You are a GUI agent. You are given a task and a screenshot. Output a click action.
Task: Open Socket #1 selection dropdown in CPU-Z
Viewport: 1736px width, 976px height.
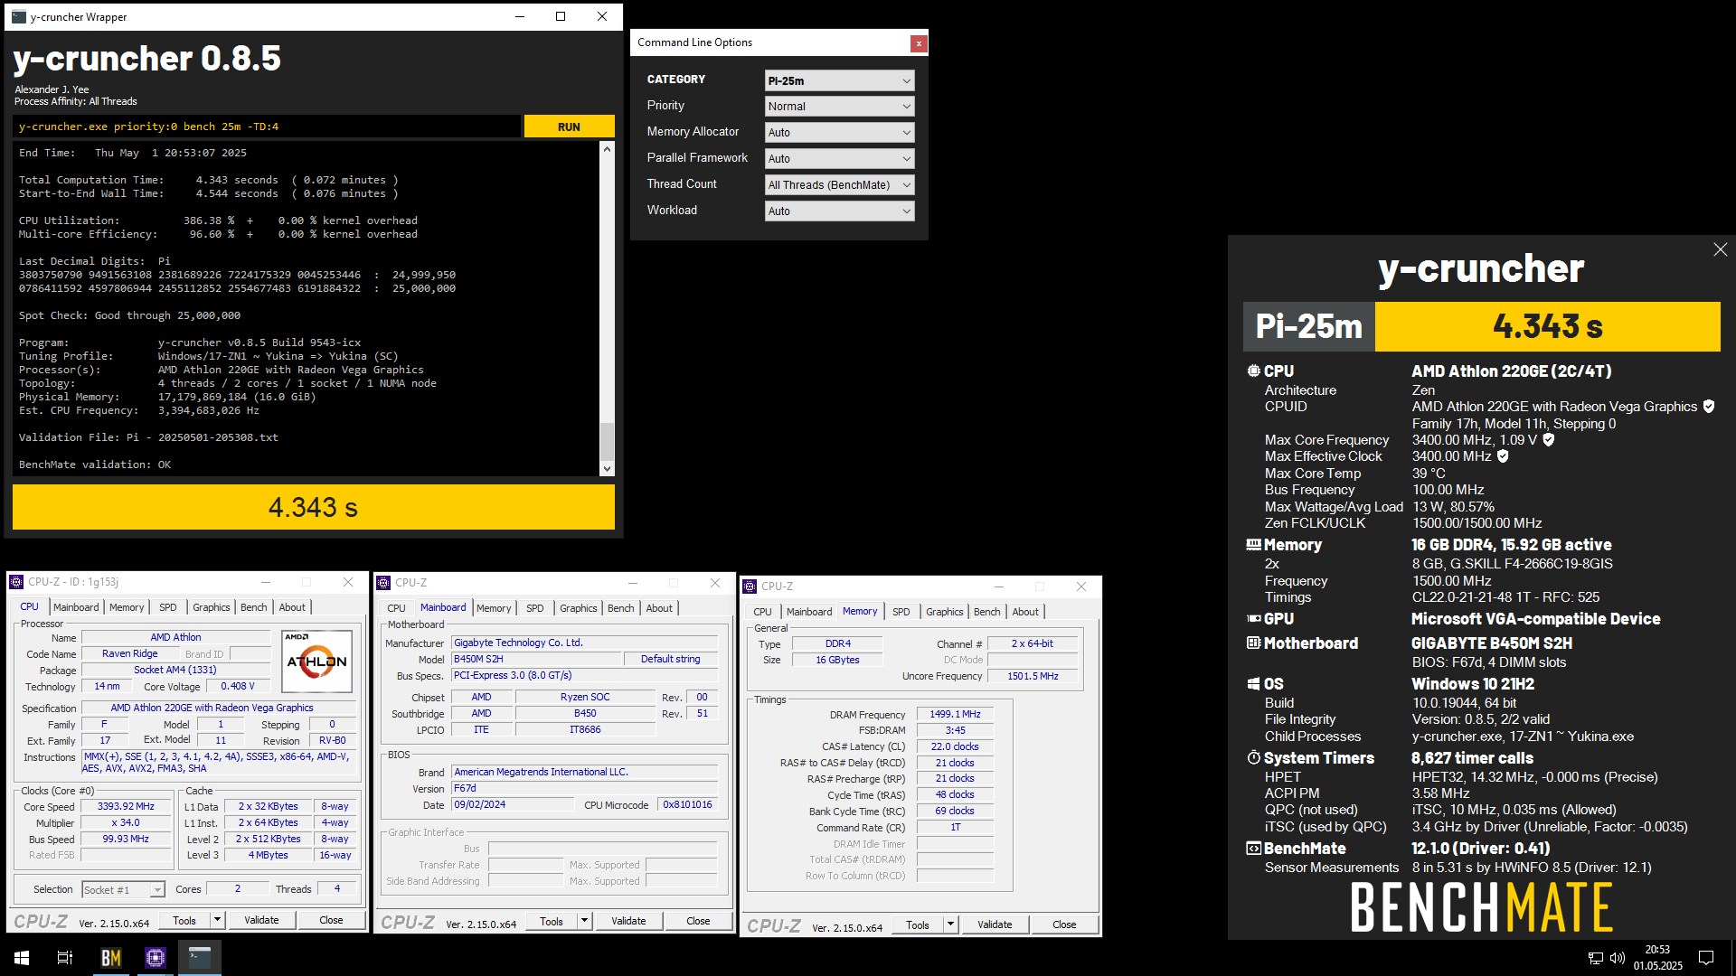point(123,890)
